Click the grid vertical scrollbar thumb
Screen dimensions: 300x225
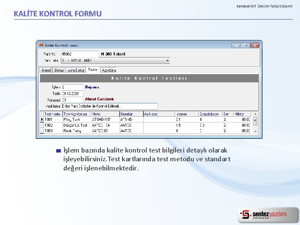coord(255,121)
